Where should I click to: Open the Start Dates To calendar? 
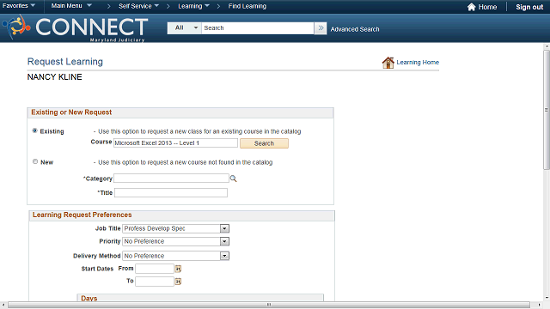tap(178, 282)
